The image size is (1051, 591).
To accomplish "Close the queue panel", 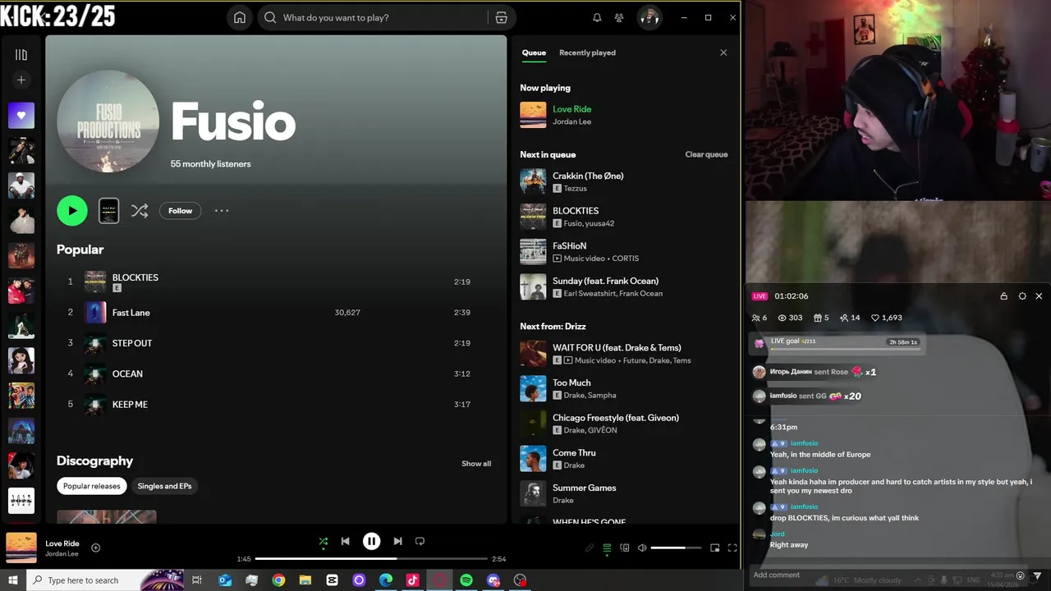I will point(723,53).
